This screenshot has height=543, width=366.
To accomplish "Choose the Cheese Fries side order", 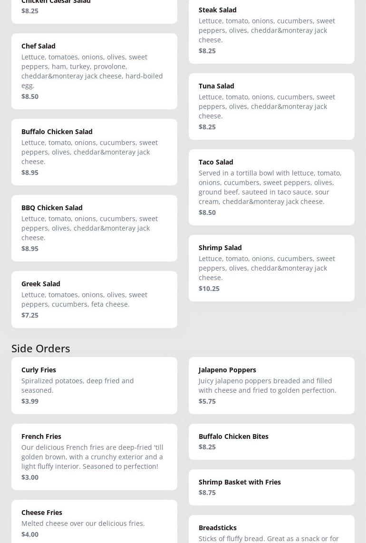I will pos(94,523).
